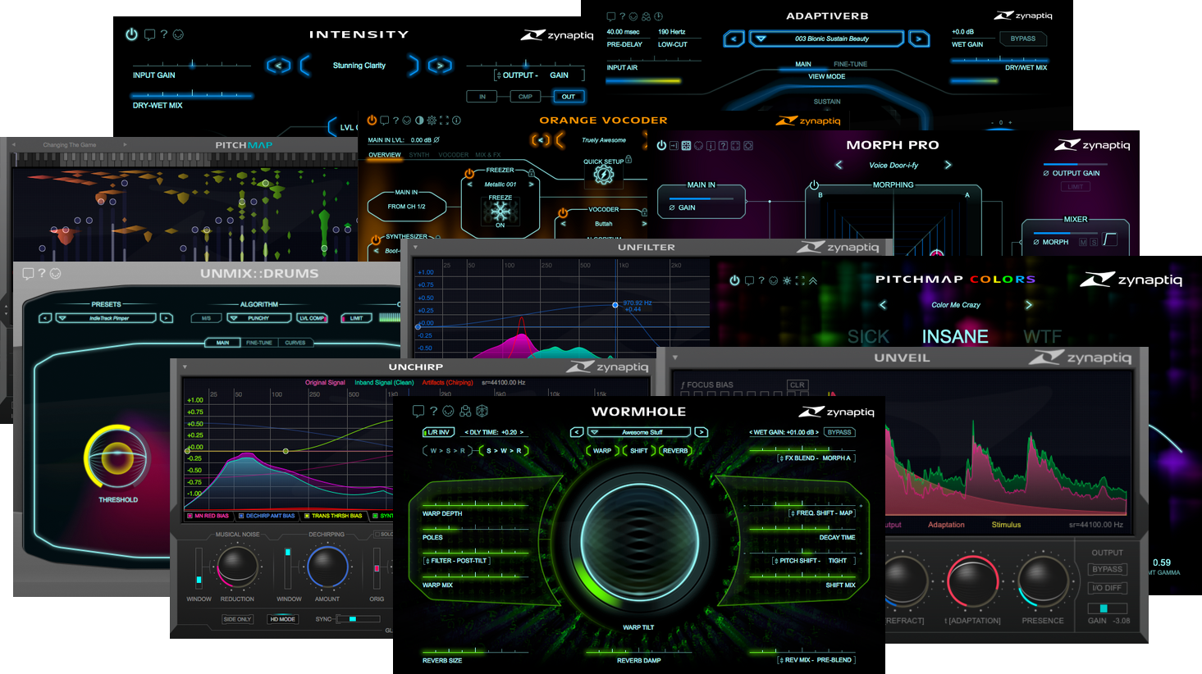The image size is (1202, 674).
Task: Toggle I/O DIFF in Unveil
Action: 1107,588
